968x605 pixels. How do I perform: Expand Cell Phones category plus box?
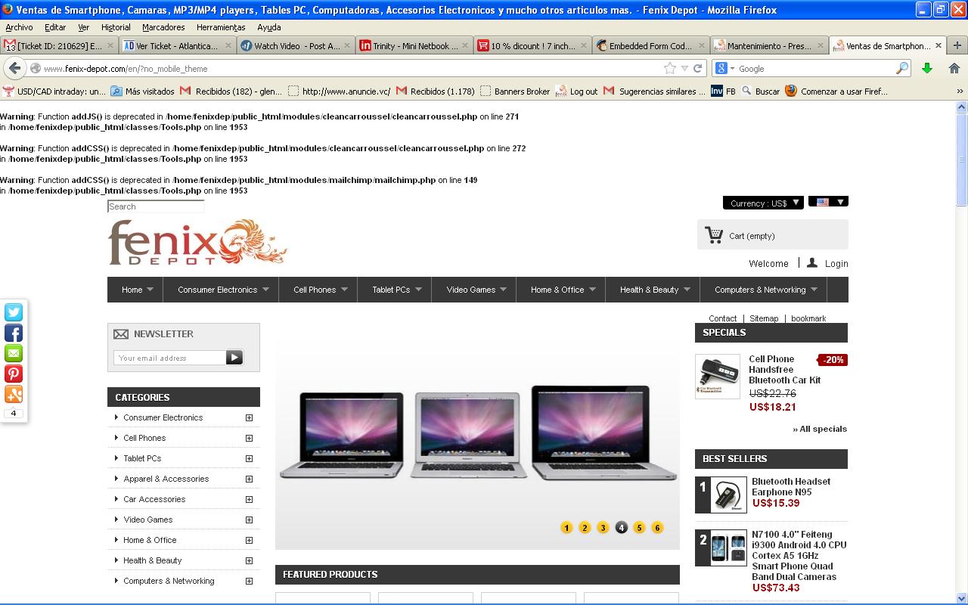click(249, 438)
